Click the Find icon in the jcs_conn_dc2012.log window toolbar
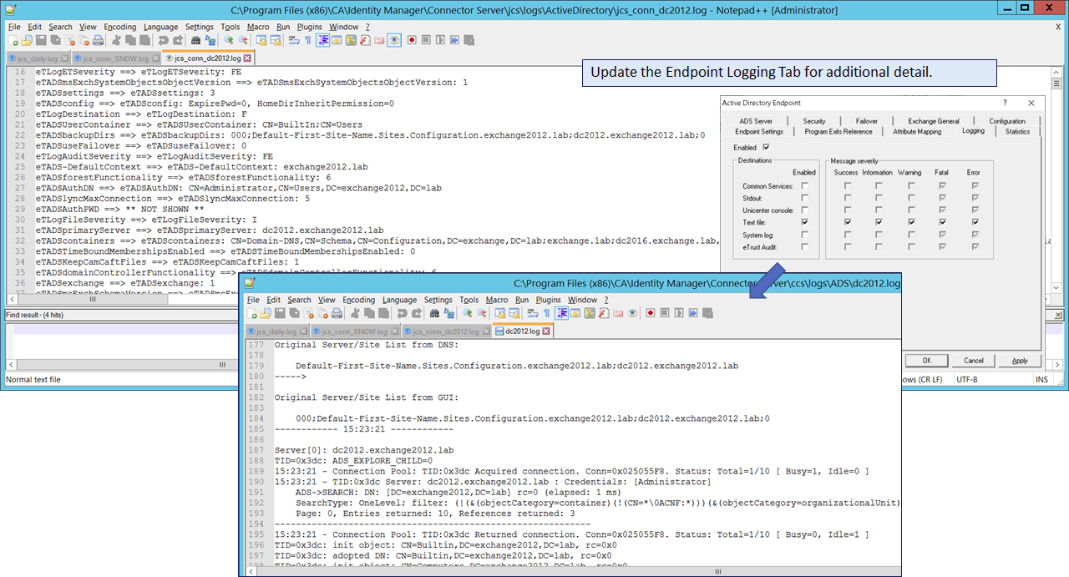The height and width of the screenshot is (577, 1069). coord(195,40)
